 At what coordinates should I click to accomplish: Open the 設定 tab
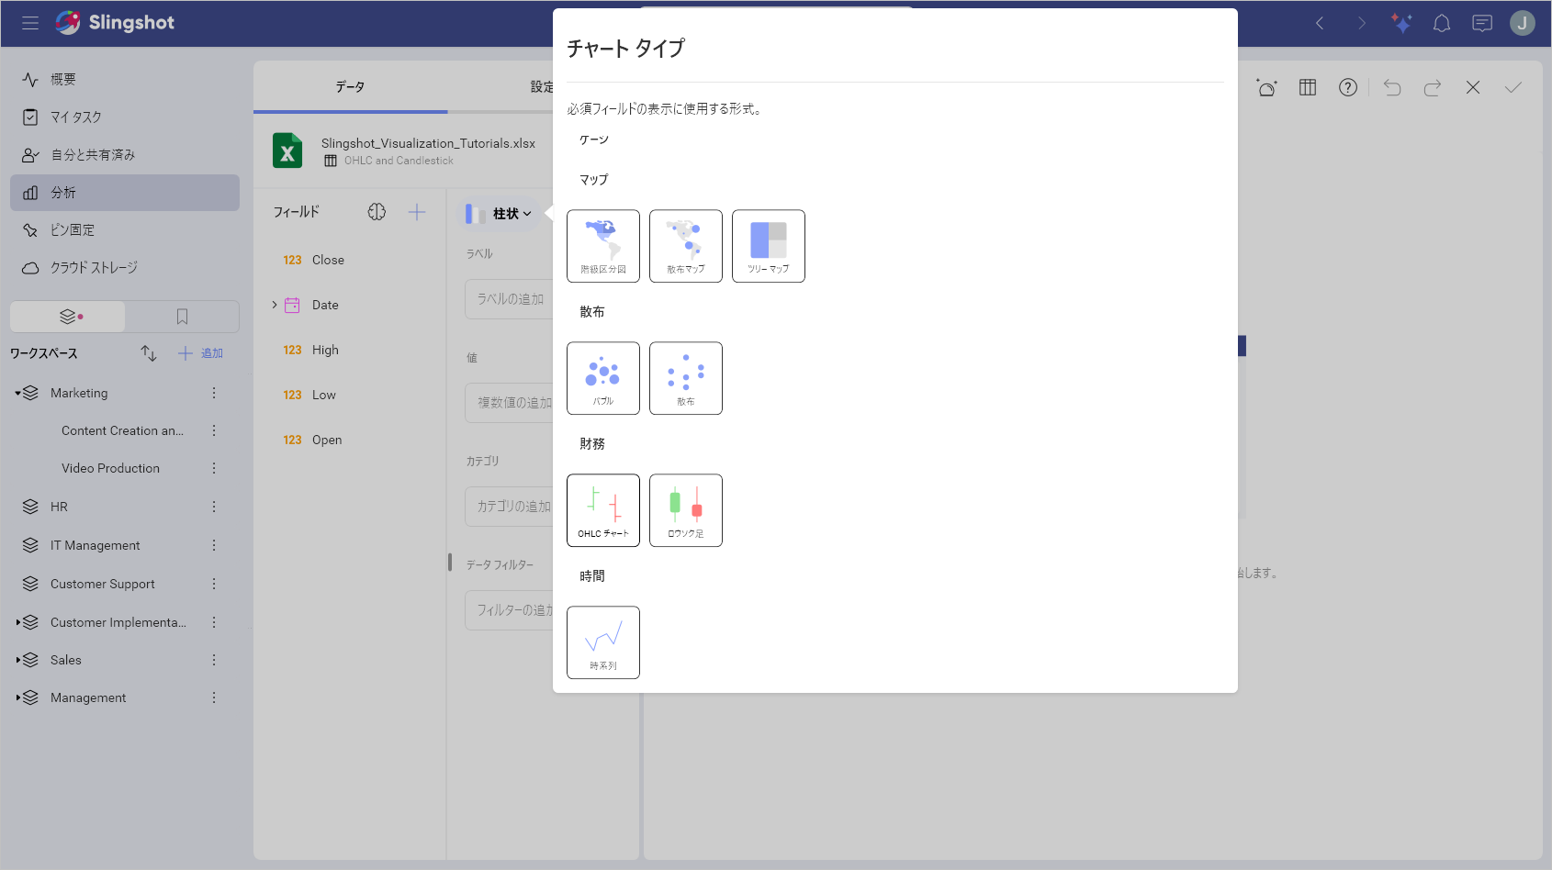542,86
